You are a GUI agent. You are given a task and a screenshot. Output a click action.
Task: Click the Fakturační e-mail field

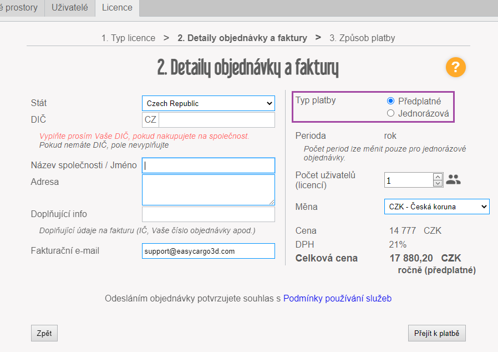point(208,251)
